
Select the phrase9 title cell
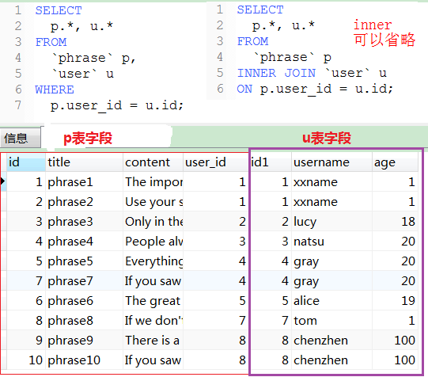[84, 340]
